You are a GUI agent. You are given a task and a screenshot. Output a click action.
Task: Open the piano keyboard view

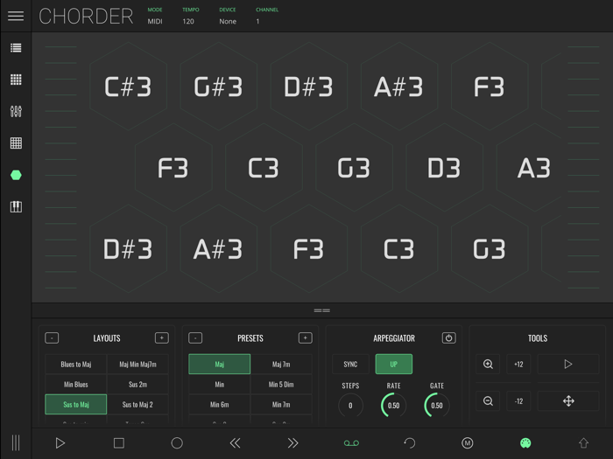tap(16, 206)
